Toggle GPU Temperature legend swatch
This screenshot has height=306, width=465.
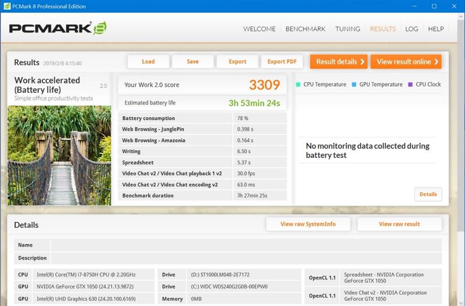click(x=354, y=85)
